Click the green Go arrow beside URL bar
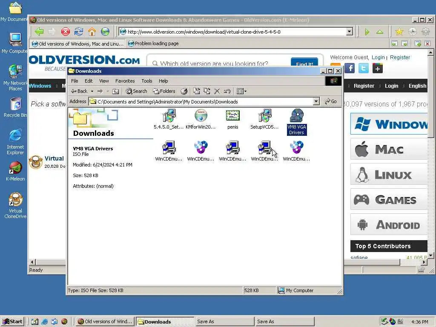 pos(367,32)
